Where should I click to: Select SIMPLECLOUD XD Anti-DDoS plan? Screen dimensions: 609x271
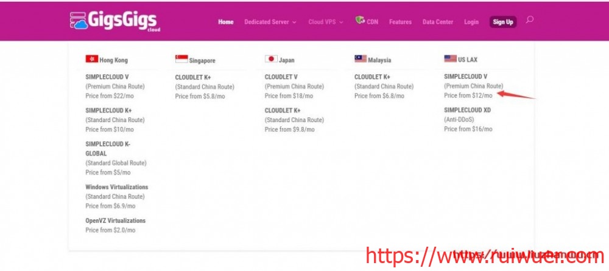[468, 110]
